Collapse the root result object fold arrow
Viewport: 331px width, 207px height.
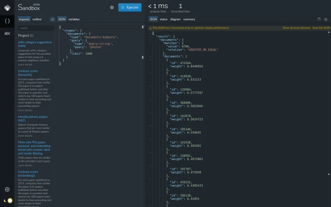150,34
